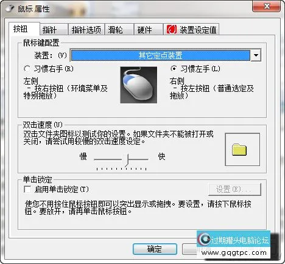Image resolution: width=285 pixels, height=264 pixels.
Task: Select the 习惯左手 radio button
Action: coord(174,69)
